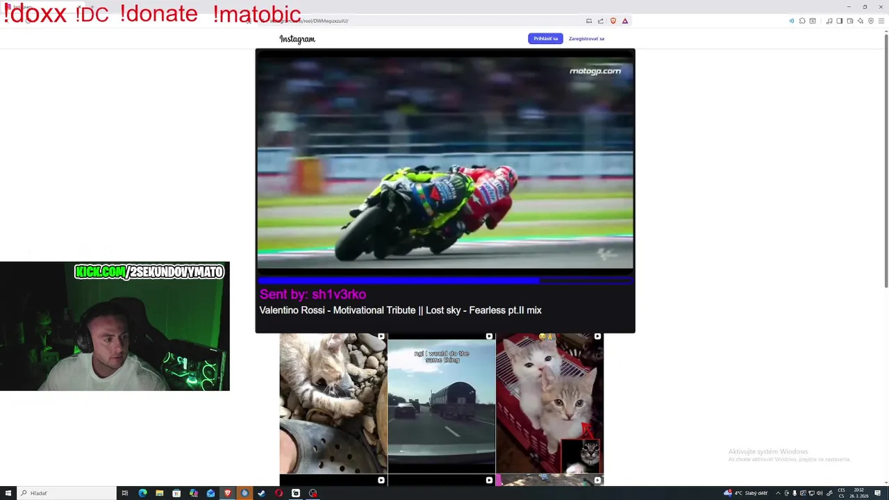Open the two kittens in basket reel thumbnail

point(550,403)
